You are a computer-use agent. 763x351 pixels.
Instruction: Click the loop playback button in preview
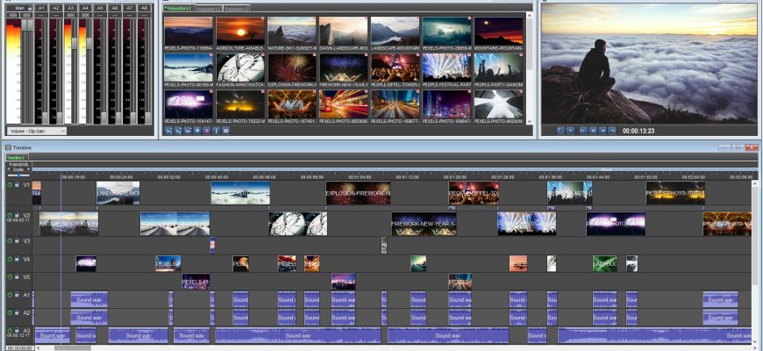[x=560, y=130]
